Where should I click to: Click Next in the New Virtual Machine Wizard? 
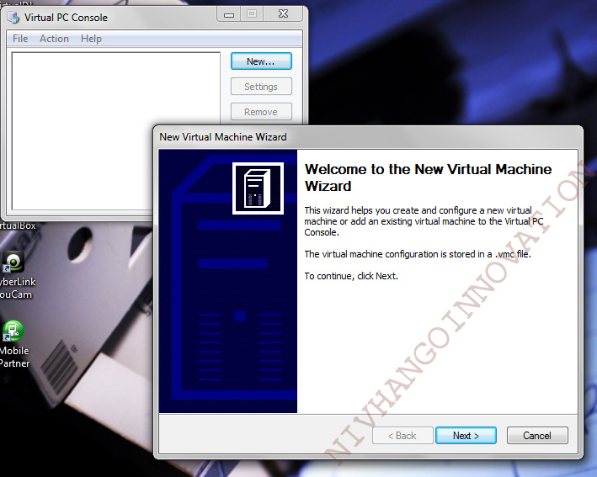pyautogui.click(x=466, y=436)
